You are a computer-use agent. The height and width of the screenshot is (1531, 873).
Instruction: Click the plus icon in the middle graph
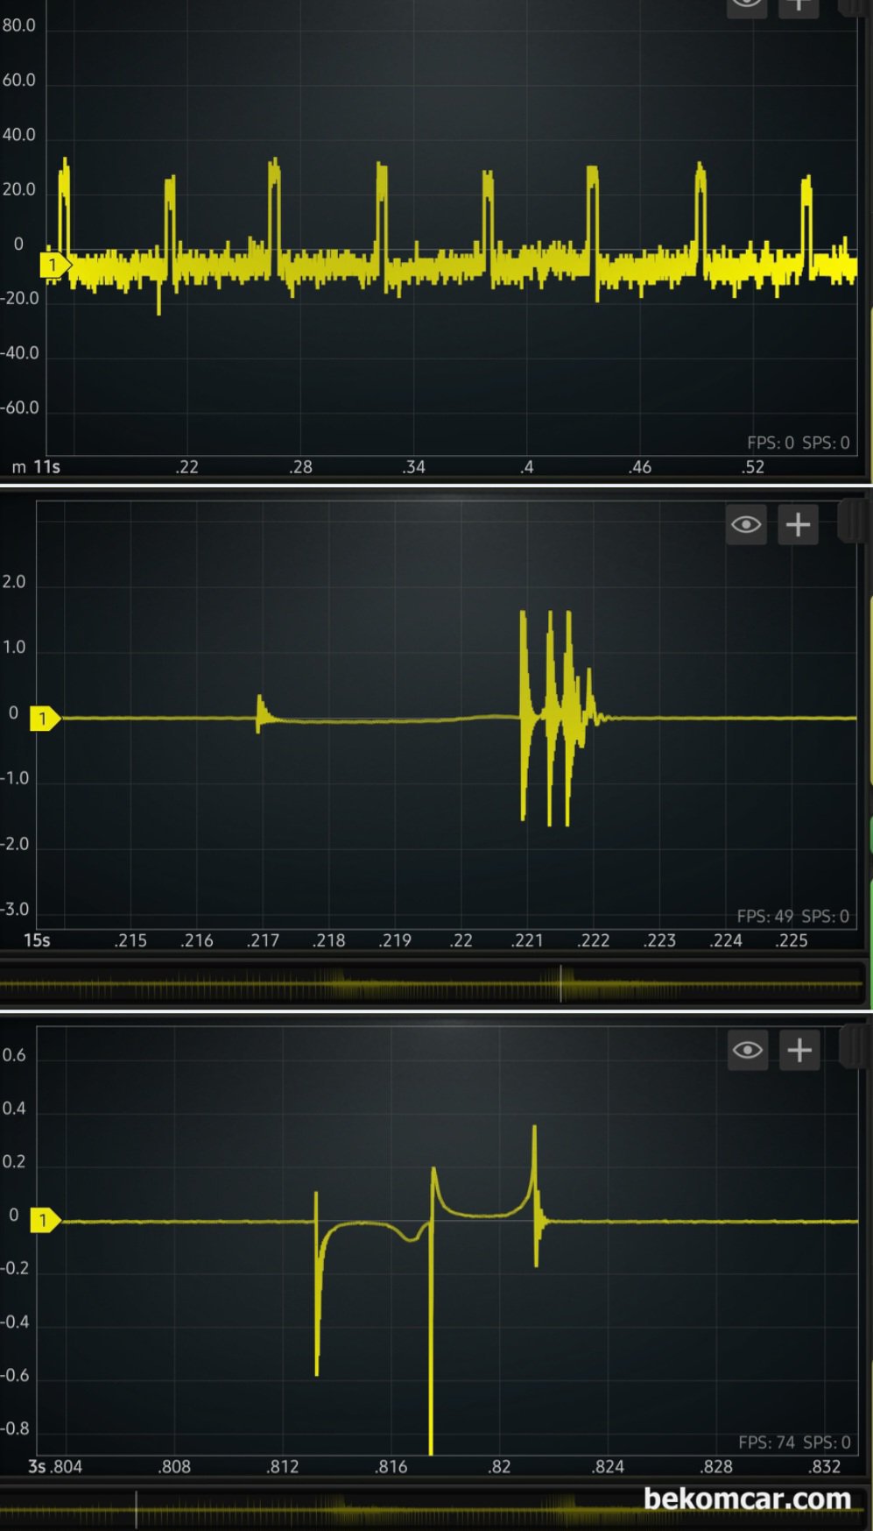click(x=798, y=525)
